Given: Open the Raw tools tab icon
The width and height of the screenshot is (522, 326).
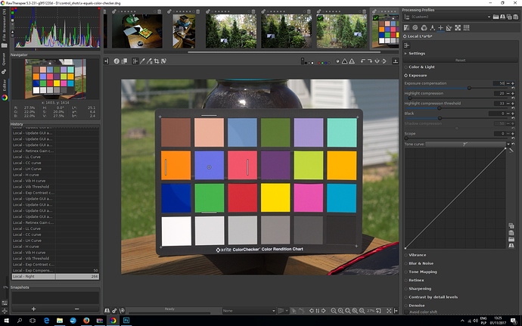Looking at the screenshot, I should pos(458,28).
